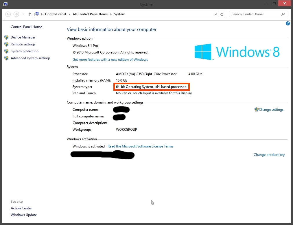This screenshot has width=293, height=225.
Task: Click Change settings for computer name
Action: [271, 110]
